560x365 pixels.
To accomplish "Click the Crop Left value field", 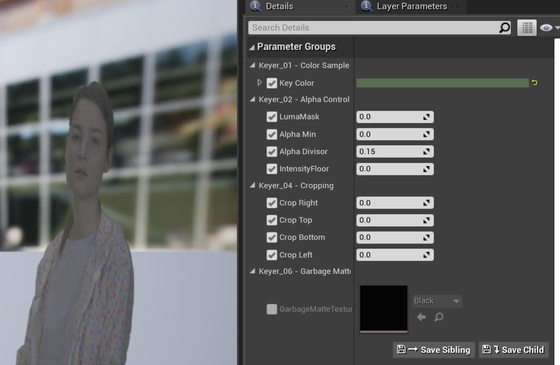I will click(395, 255).
